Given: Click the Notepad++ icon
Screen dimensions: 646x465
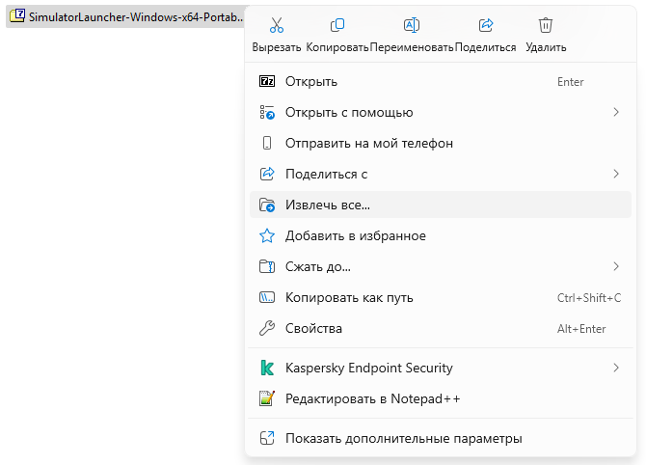Looking at the screenshot, I should coord(268,398).
